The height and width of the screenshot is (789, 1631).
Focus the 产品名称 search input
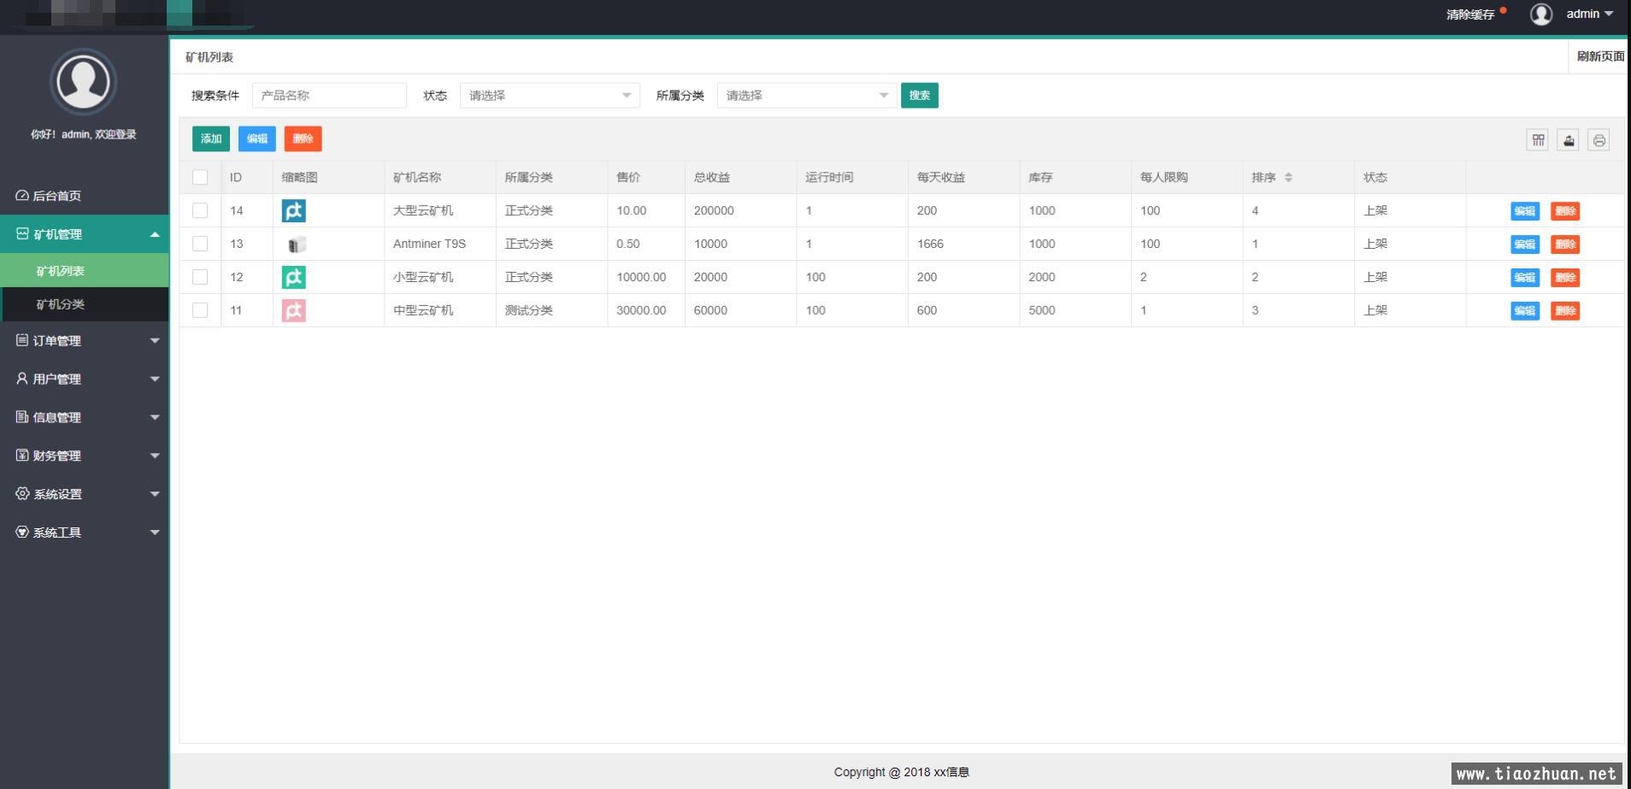pos(329,96)
